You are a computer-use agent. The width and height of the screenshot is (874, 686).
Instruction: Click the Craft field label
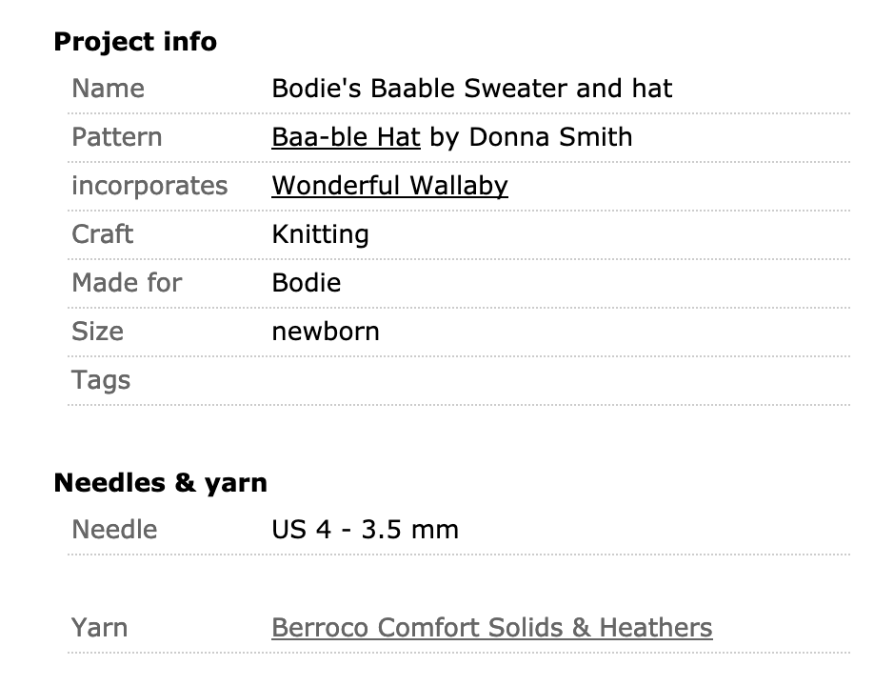[x=102, y=234]
